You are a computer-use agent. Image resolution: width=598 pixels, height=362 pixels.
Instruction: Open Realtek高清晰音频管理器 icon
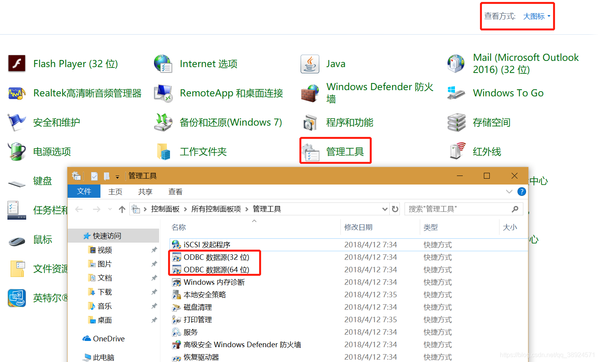click(x=17, y=93)
